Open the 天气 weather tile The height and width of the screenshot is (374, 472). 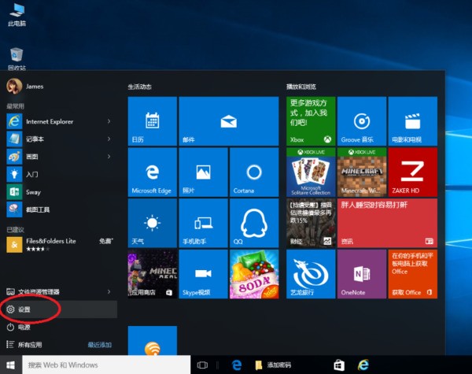pyautogui.click(x=152, y=222)
